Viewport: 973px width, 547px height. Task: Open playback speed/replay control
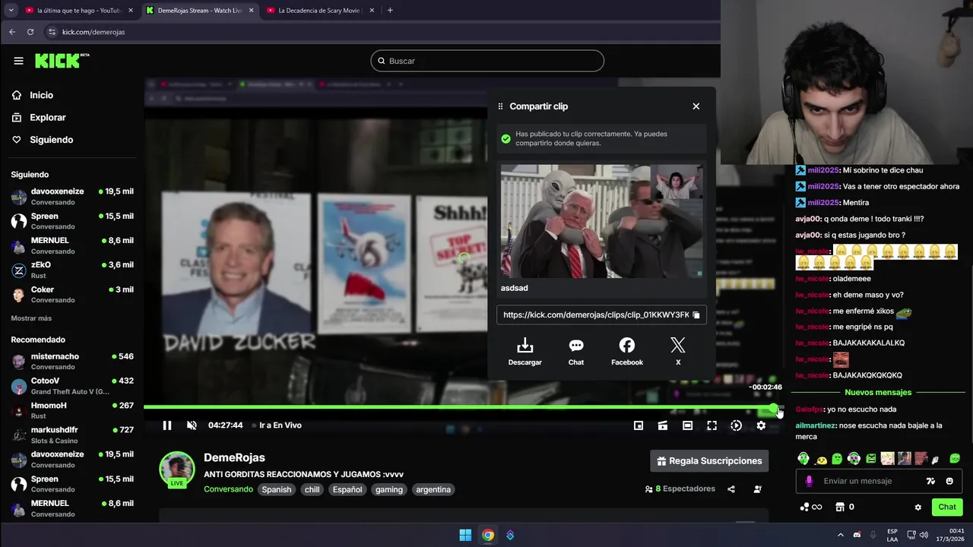click(736, 425)
